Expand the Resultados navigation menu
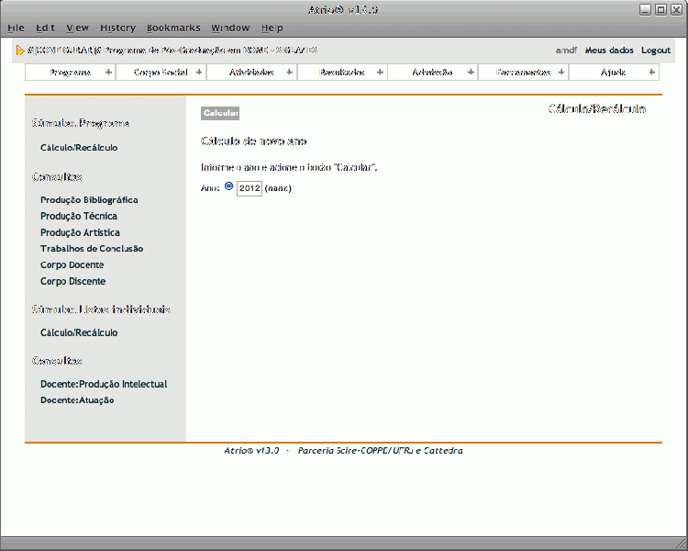Viewport: 688px width, 551px height. point(341,73)
